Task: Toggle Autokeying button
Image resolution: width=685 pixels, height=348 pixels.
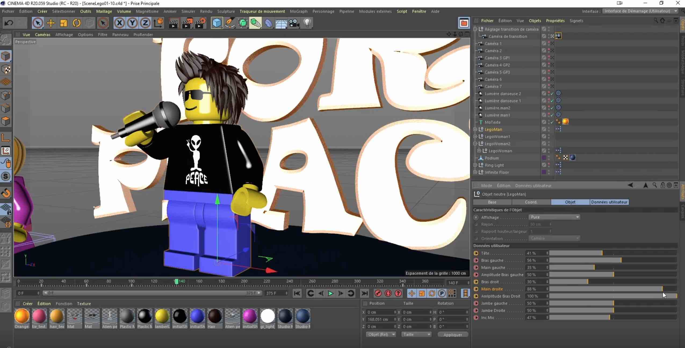Action: [388, 293]
